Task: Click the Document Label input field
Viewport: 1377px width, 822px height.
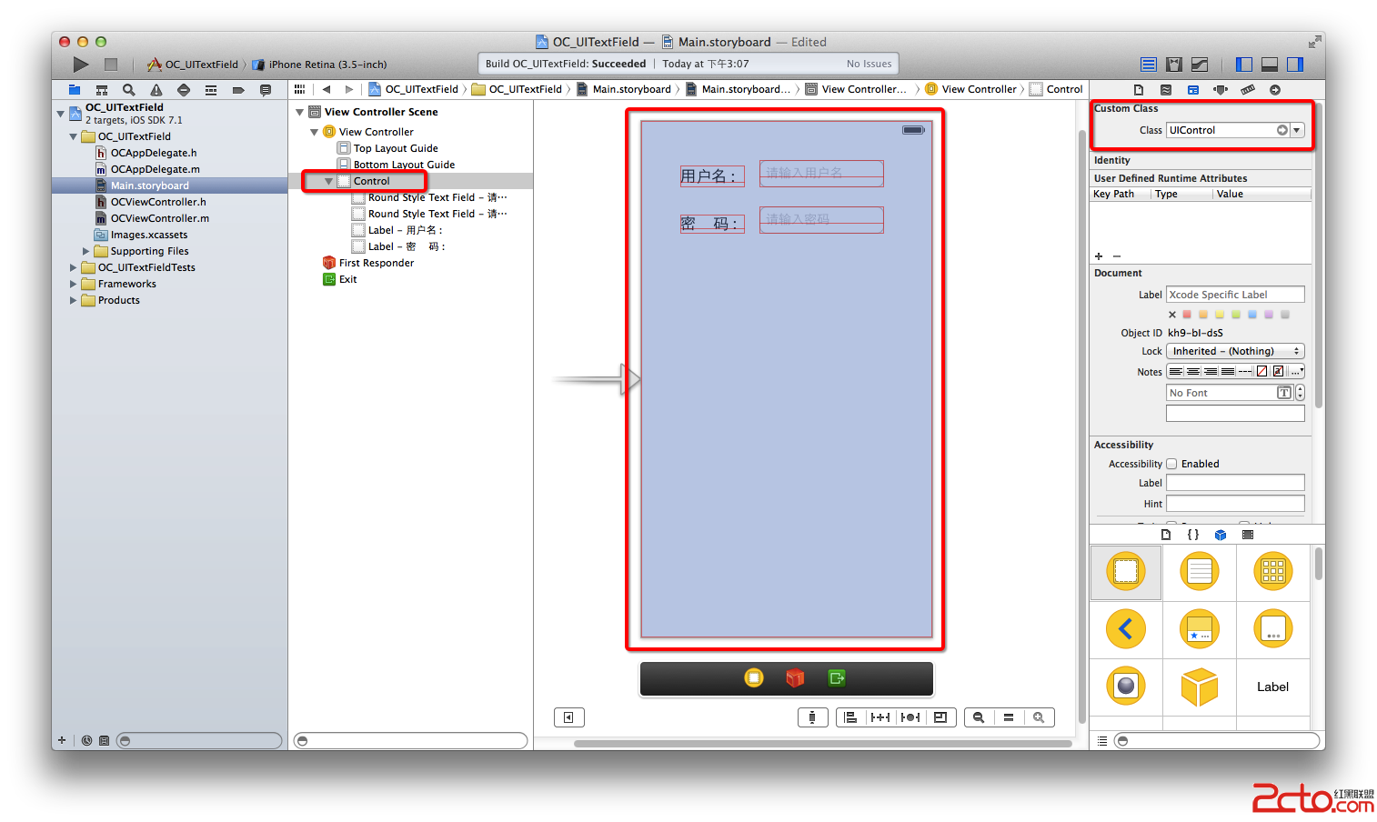Action: pyautogui.click(x=1235, y=295)
